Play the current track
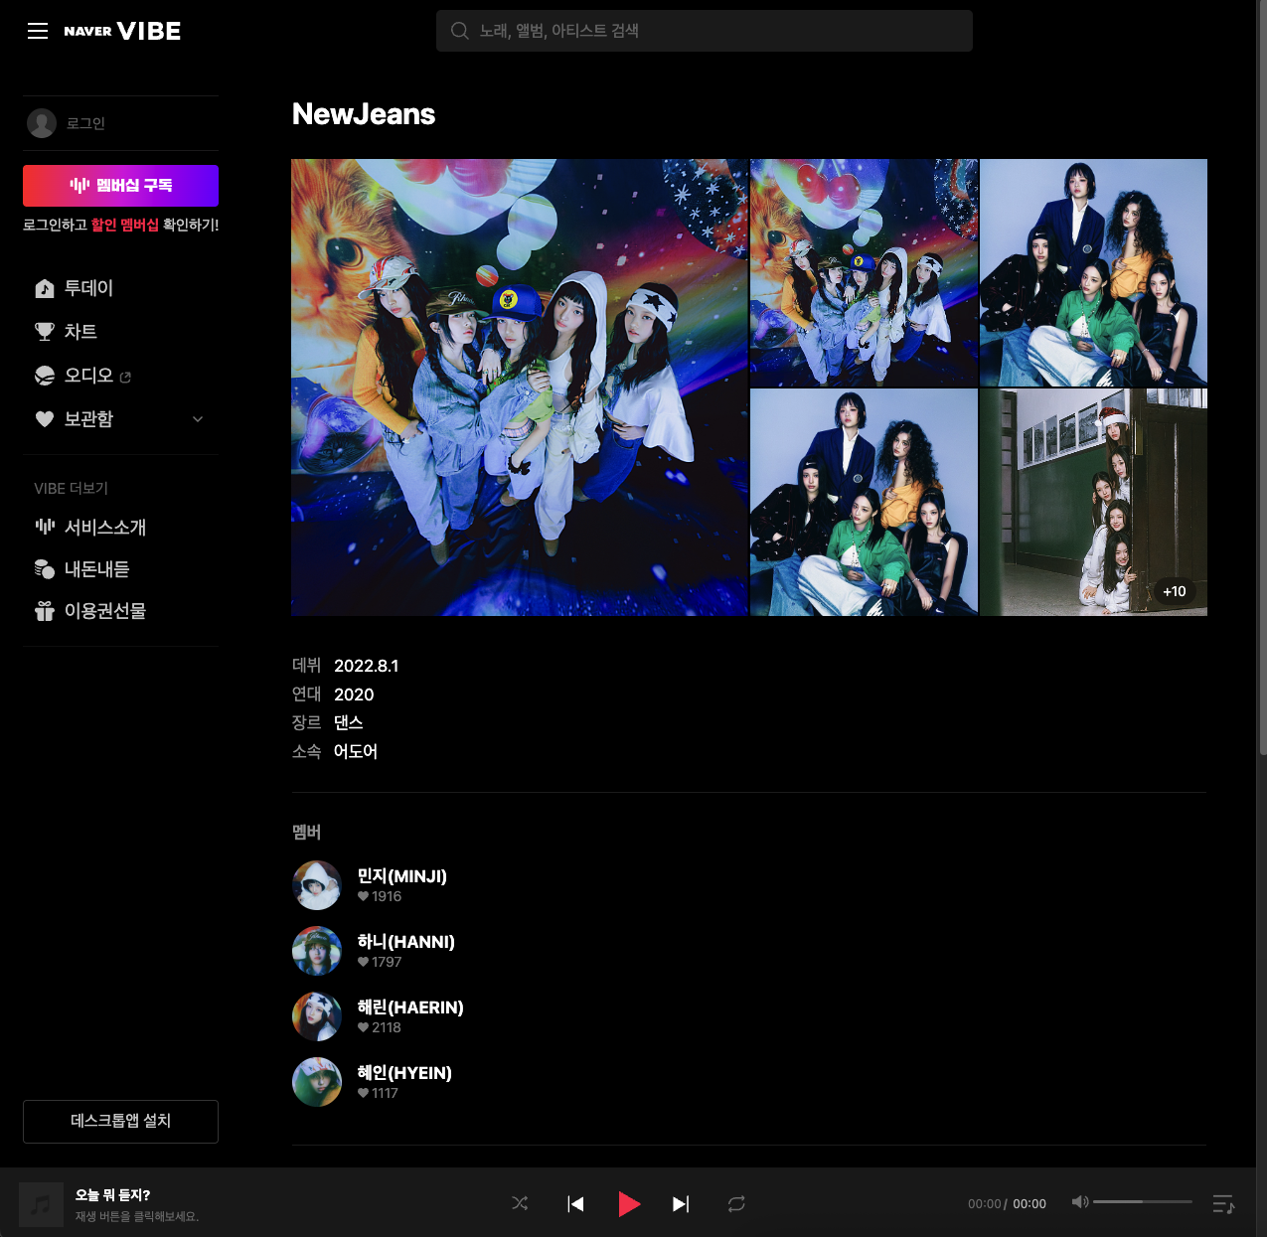This screenshot has height=1237, width=1267. [x=628, y=1203]
